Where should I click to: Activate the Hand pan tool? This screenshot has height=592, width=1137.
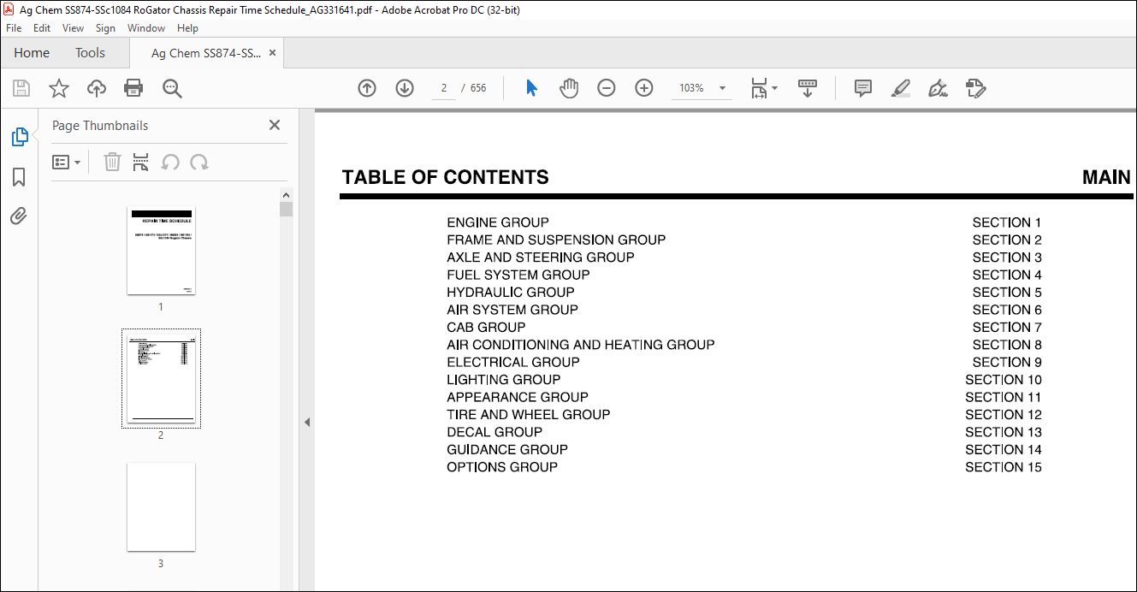[x=569, y=88]
